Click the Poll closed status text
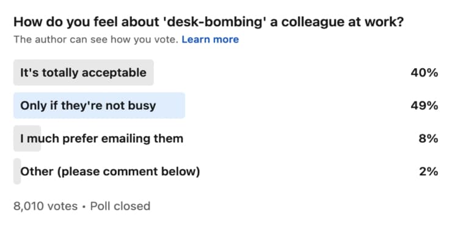 pyautogui.click(x=120, y=206)
